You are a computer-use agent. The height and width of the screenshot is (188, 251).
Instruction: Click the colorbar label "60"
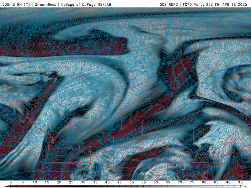coord(156,182)
